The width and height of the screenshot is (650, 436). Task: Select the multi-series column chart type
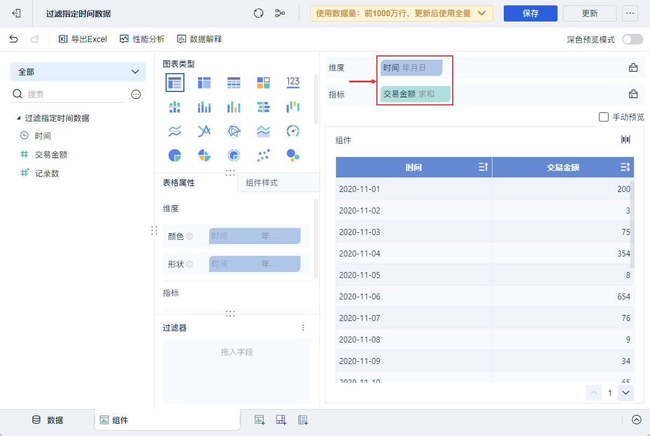point(234,106)
